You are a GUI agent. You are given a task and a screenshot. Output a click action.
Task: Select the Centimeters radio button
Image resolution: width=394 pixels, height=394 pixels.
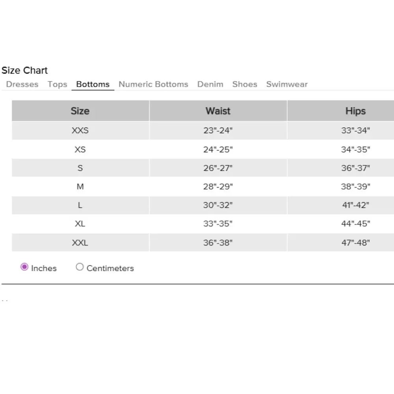tap(80, 267)
